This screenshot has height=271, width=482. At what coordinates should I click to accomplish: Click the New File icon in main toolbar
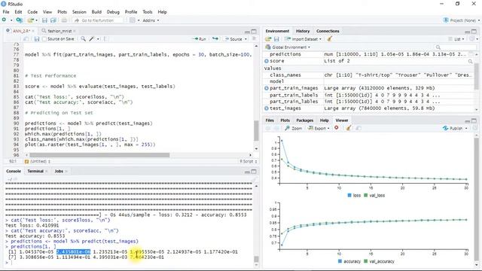pyautogui.click(x=4, y=20)
